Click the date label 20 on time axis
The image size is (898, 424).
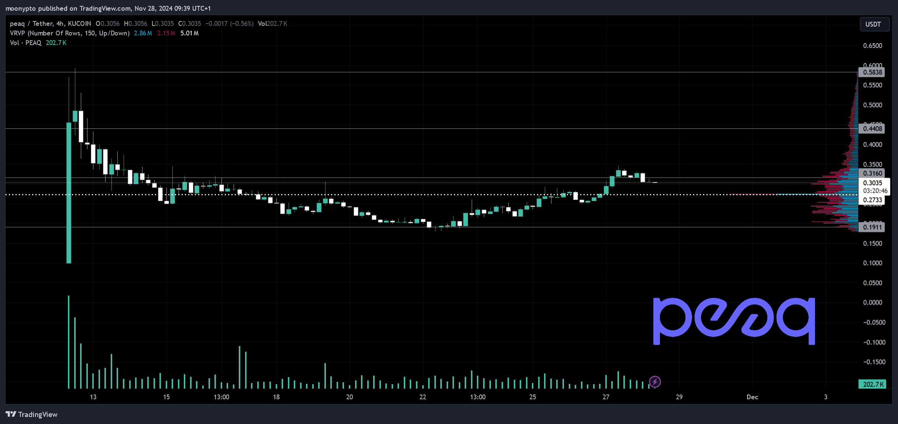pyautogui.click(x=350, y=397)
